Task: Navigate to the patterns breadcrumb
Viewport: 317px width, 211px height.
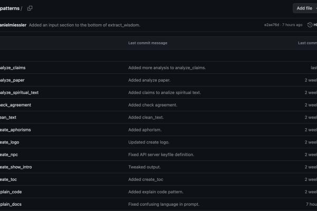Action: coord(10,8)
